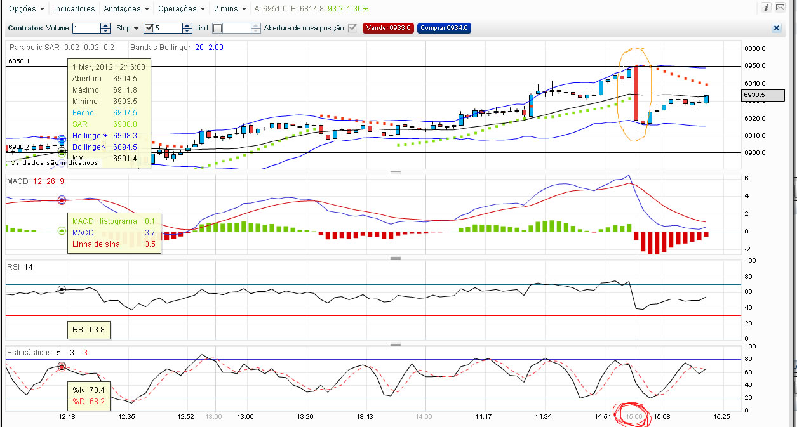Expand the Operações dropdown

click(x=182, y=9)
